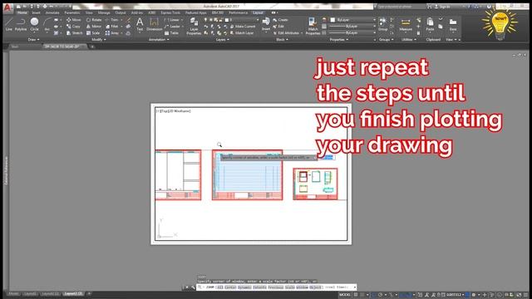
Task: Click the Trim tool
Action: pos(112,20)
